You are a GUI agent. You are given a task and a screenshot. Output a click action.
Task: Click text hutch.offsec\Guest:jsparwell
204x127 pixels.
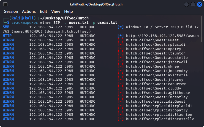tap(157, 62)
